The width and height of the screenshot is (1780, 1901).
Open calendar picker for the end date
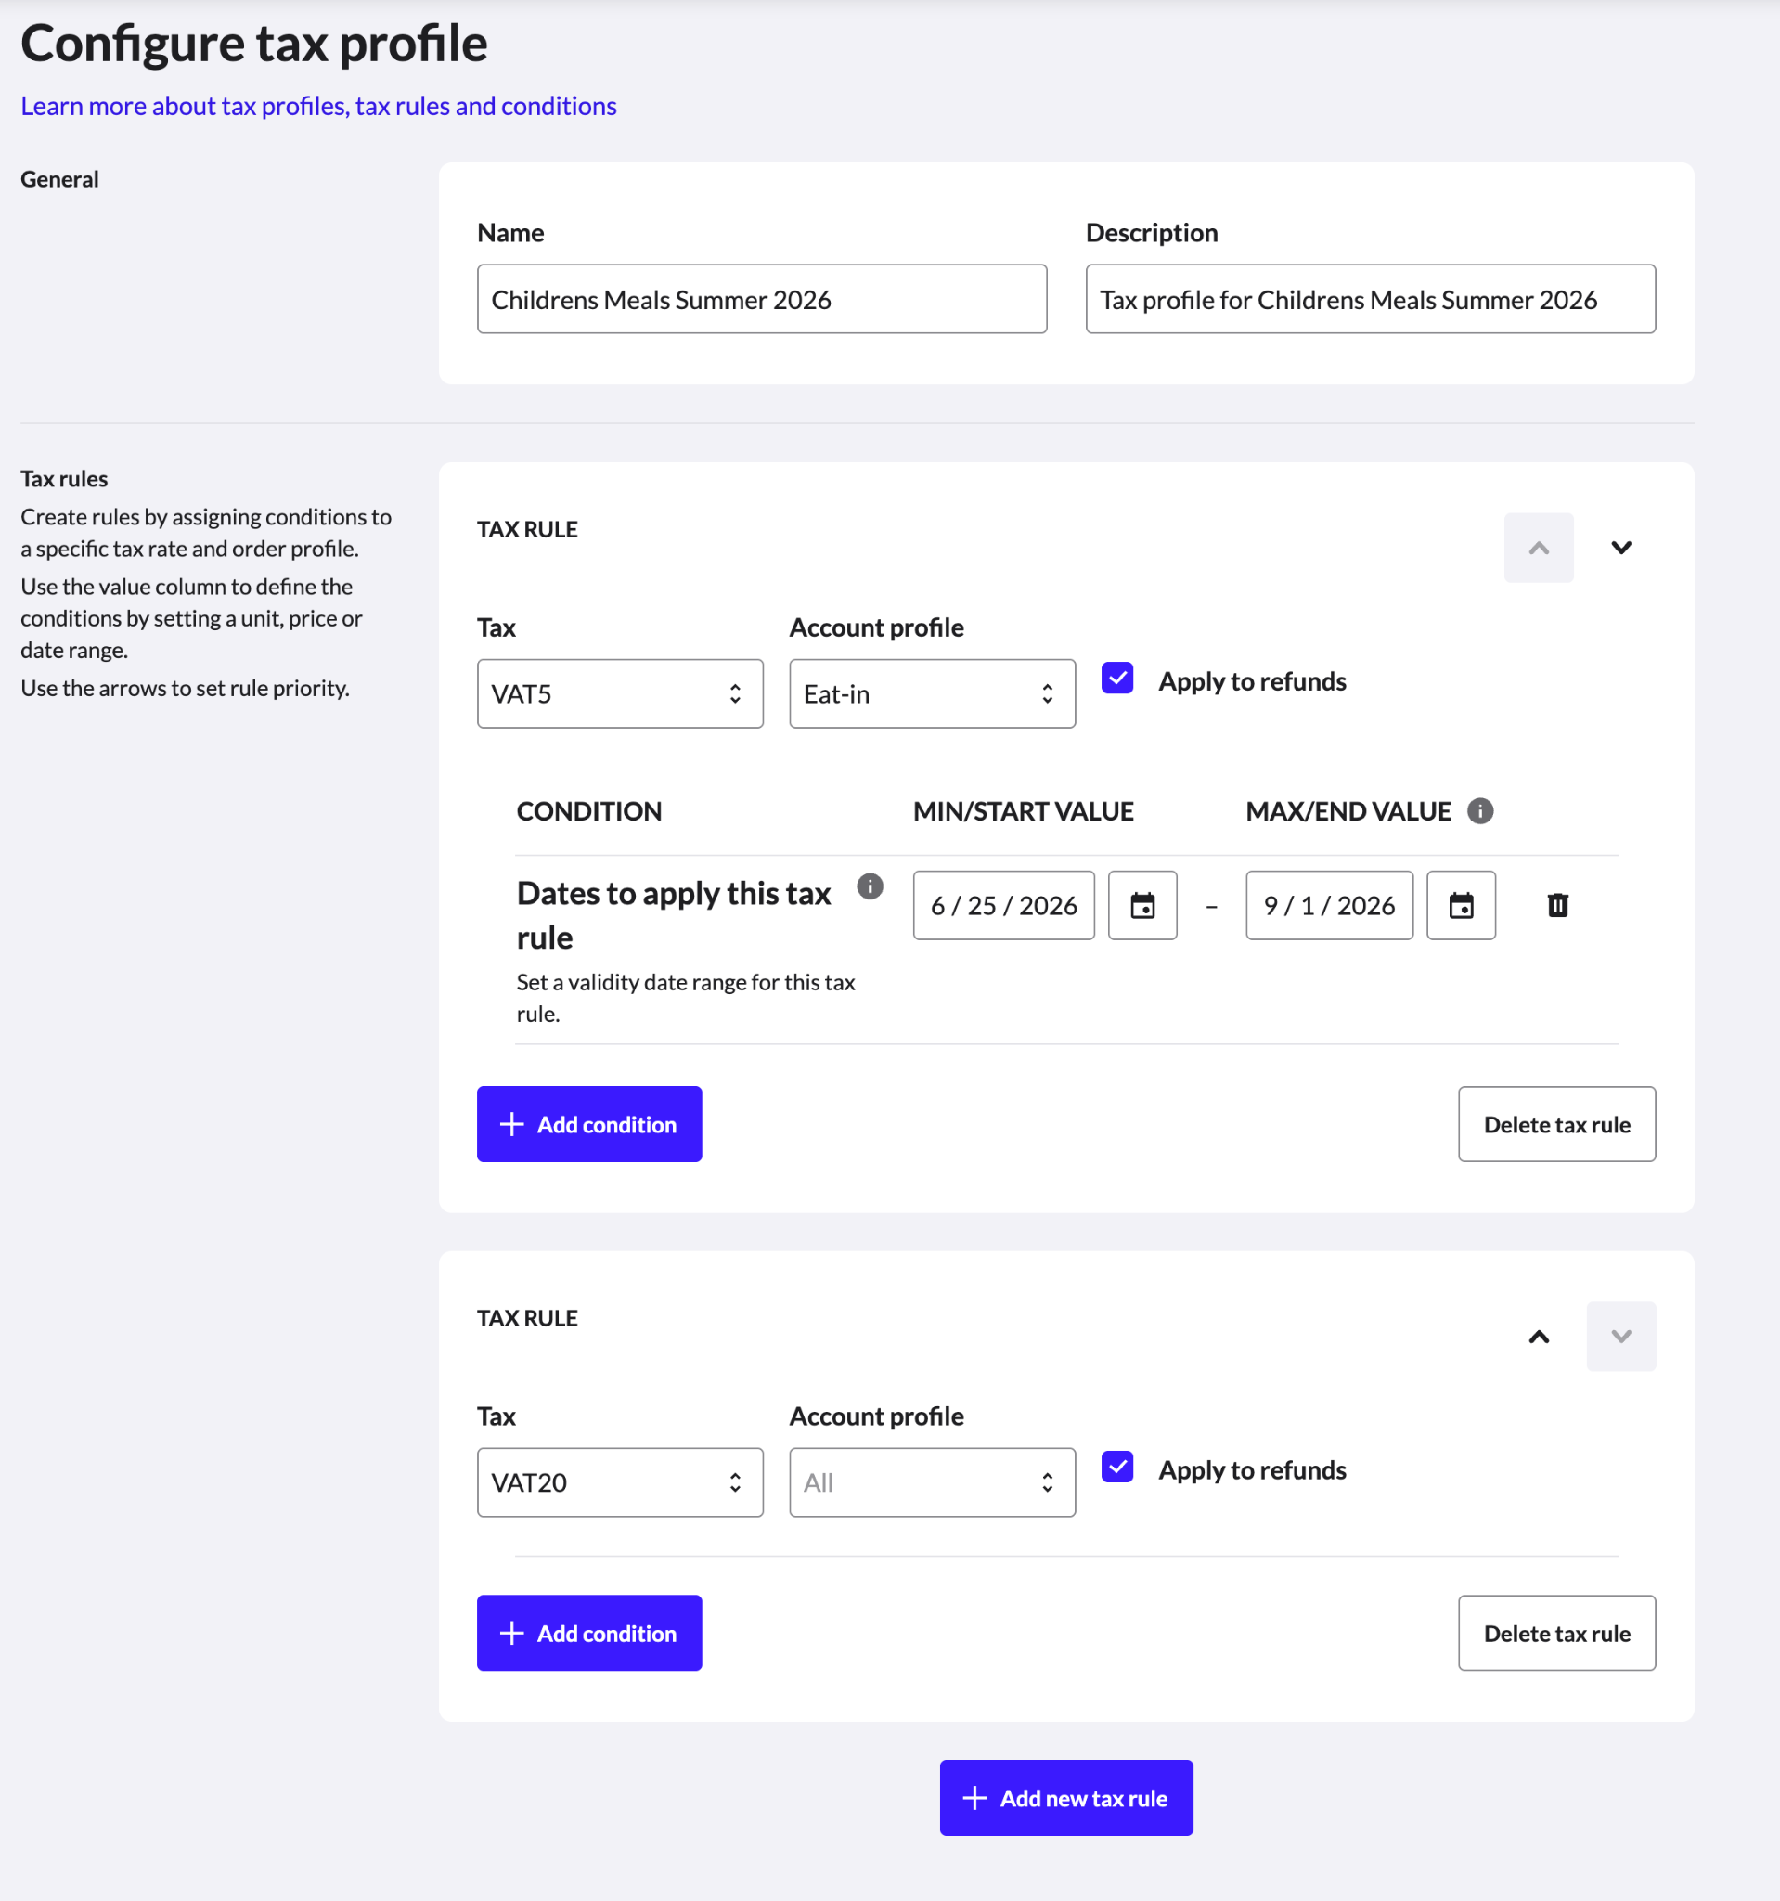(1461, 905)
